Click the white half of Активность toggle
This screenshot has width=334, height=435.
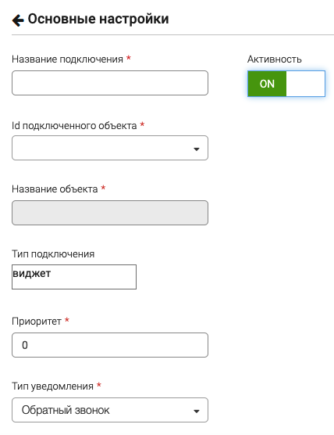coord(305,84)
